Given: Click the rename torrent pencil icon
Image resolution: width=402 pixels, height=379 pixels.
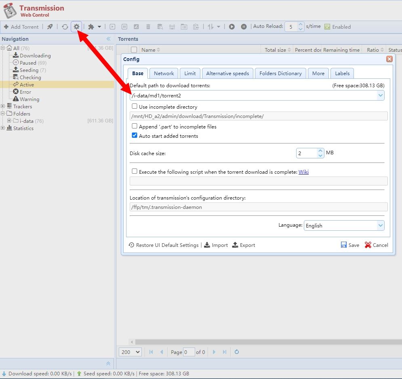Looking at the screenshot, I should pyautogui.click(x=137, y=27).
